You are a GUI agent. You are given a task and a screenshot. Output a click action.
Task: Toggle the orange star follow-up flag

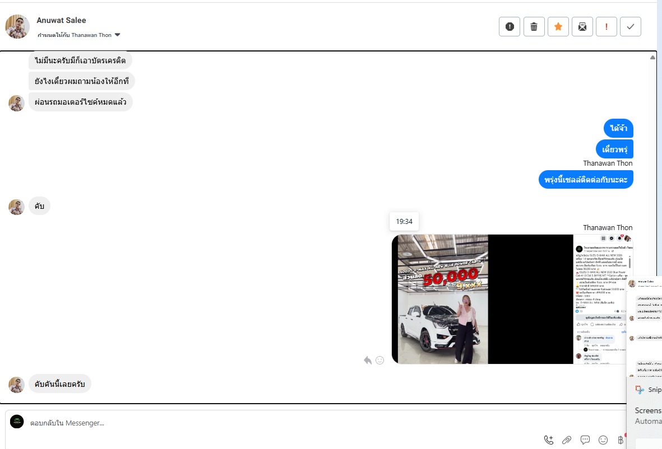(x=558, y=26)
